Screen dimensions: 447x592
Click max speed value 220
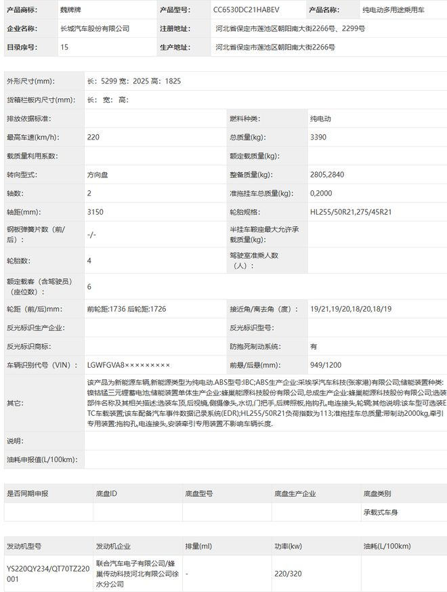(93, 138)
